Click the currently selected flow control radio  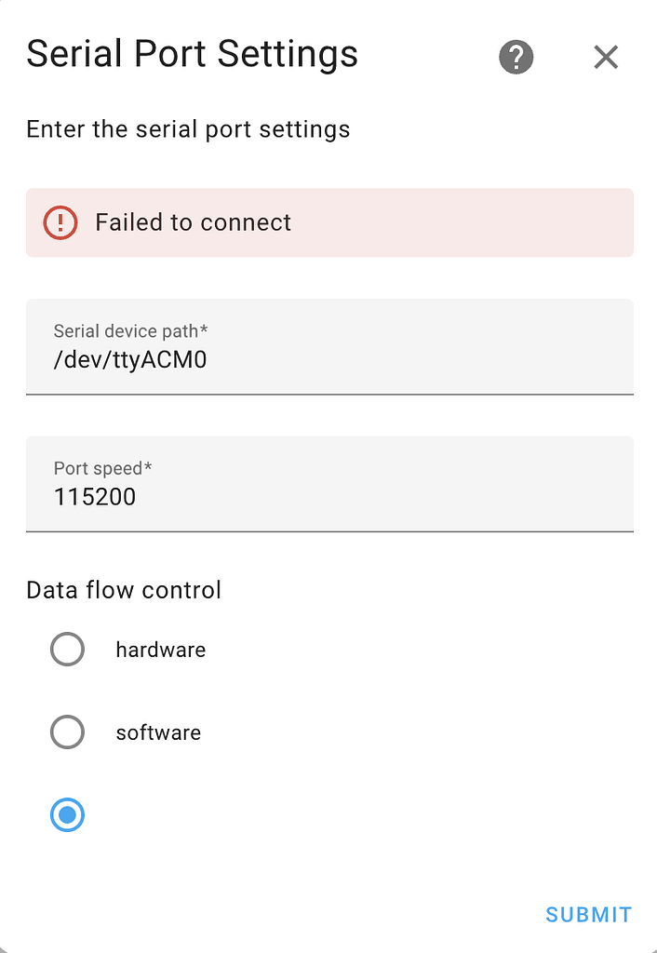pyautogui.click(x=67, y=815)
